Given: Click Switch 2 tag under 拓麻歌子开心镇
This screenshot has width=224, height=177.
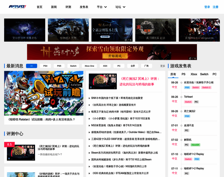Looking at the screenshot, I should [x=206, y=88].
